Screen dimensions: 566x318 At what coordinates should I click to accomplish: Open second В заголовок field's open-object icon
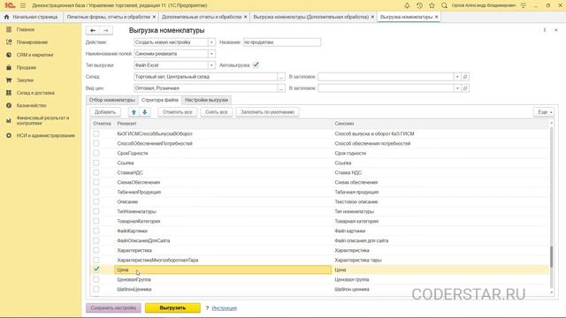point(465,88)
